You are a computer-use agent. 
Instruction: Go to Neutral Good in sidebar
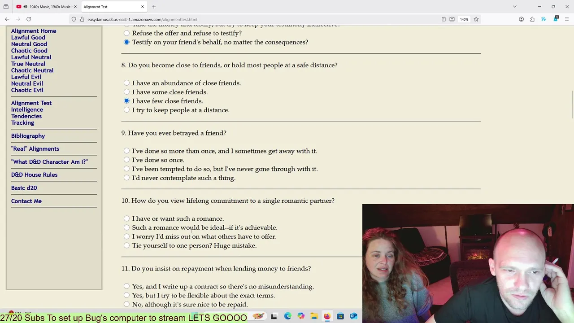tap(29, 44)
